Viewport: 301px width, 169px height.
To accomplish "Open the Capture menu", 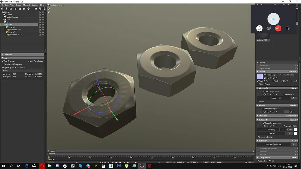I will point(35,5).
